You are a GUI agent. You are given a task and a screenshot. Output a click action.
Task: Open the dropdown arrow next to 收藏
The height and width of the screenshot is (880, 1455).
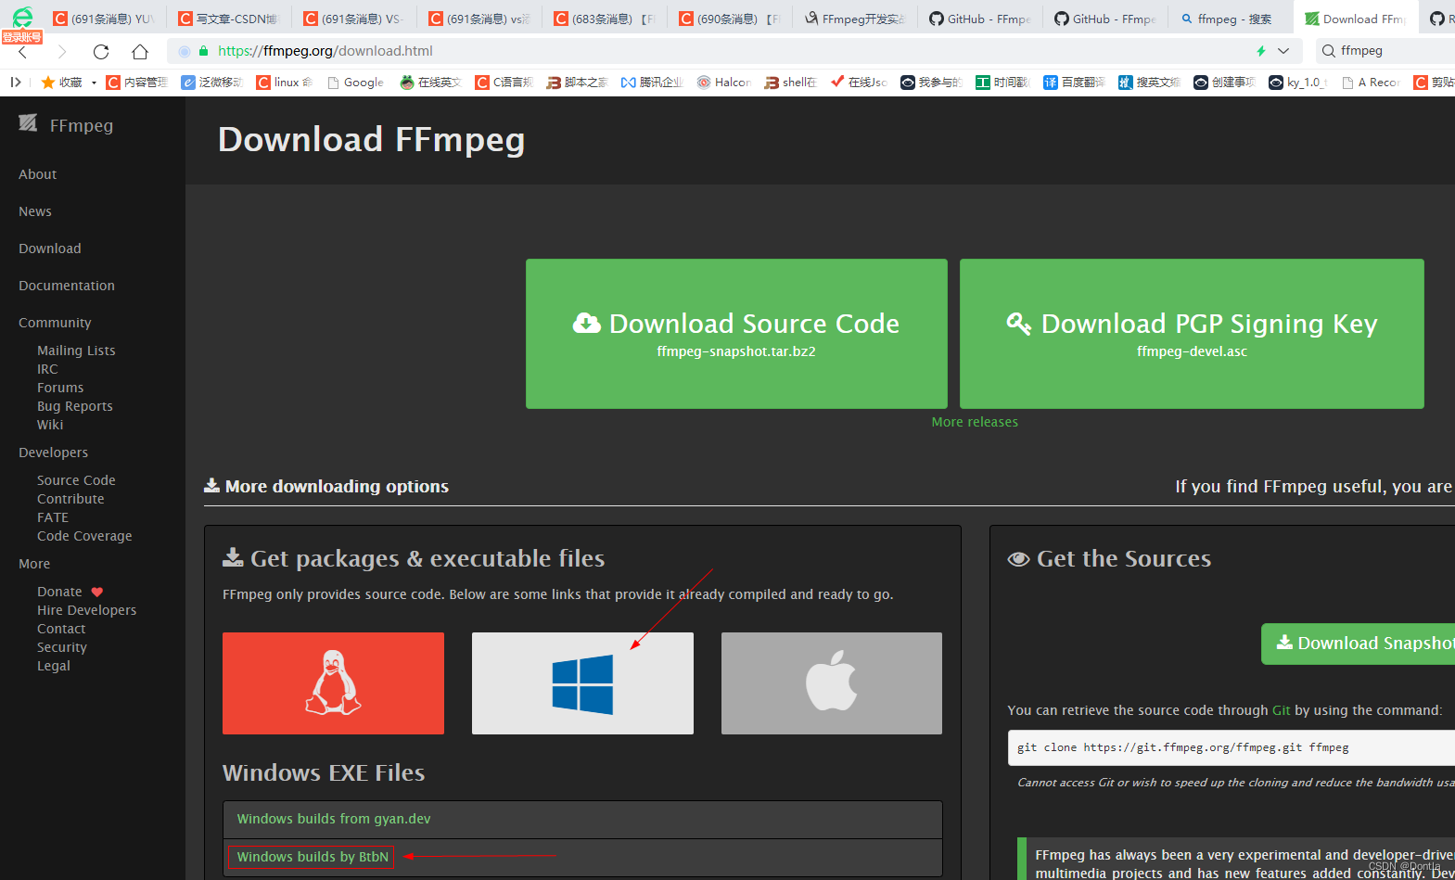click(x=94, y=83)
